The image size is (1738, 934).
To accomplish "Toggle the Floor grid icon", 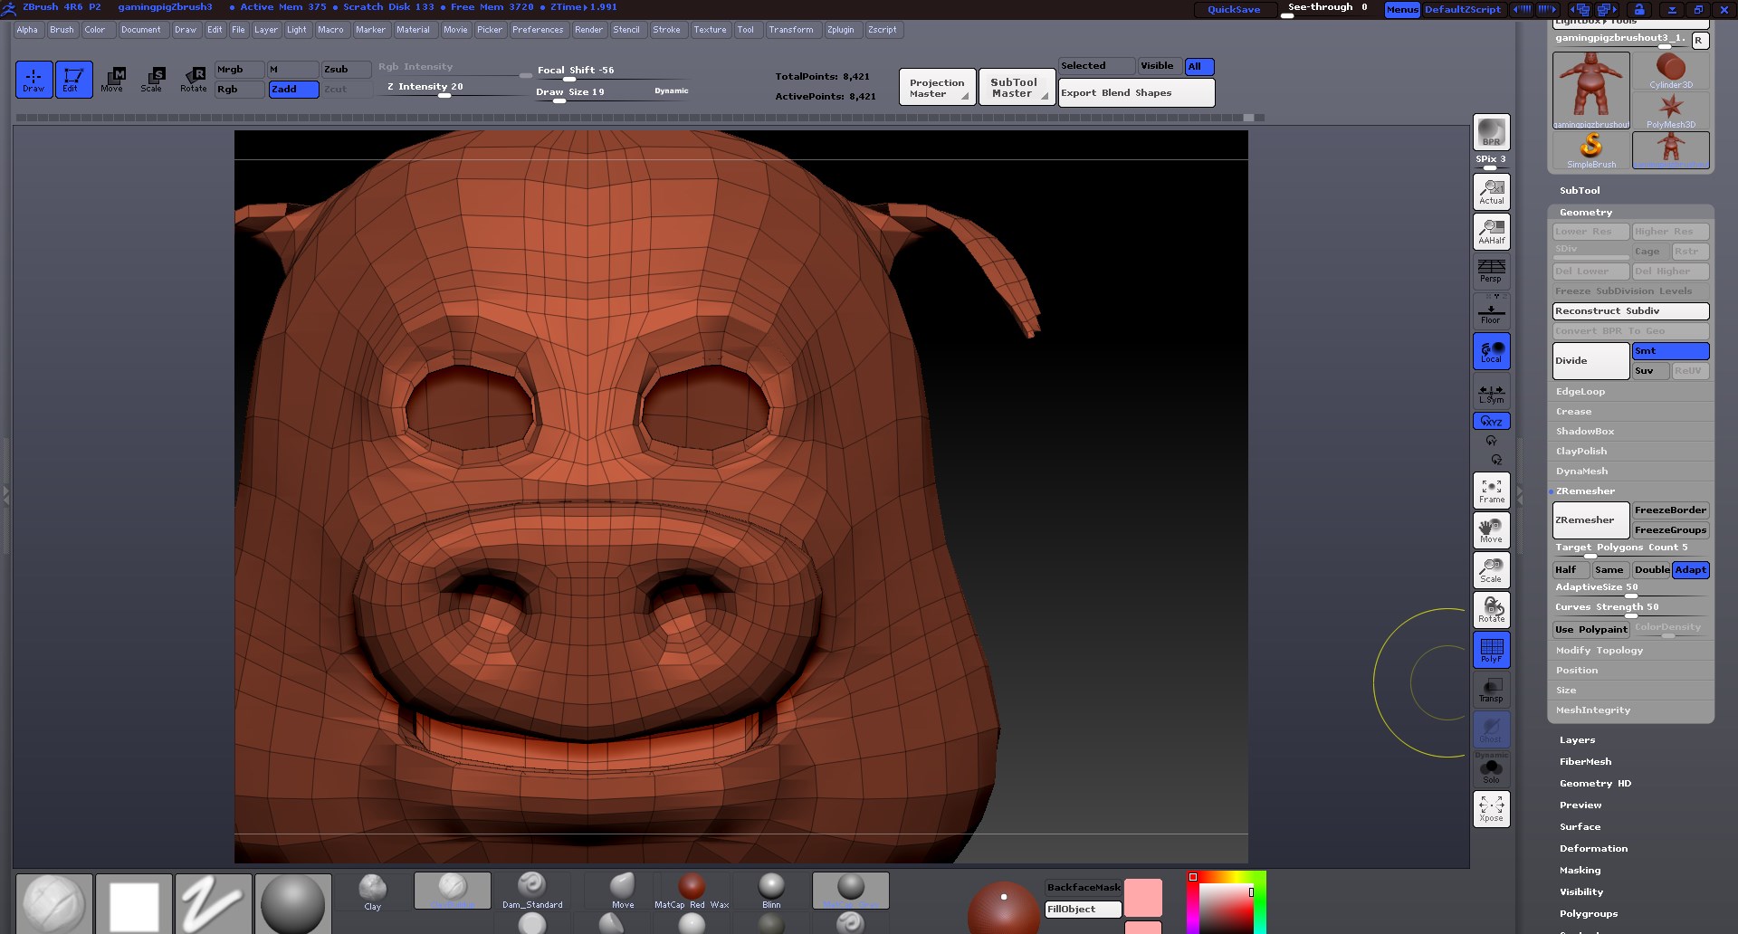I will pyautogui.click(x=1490, y=310).
